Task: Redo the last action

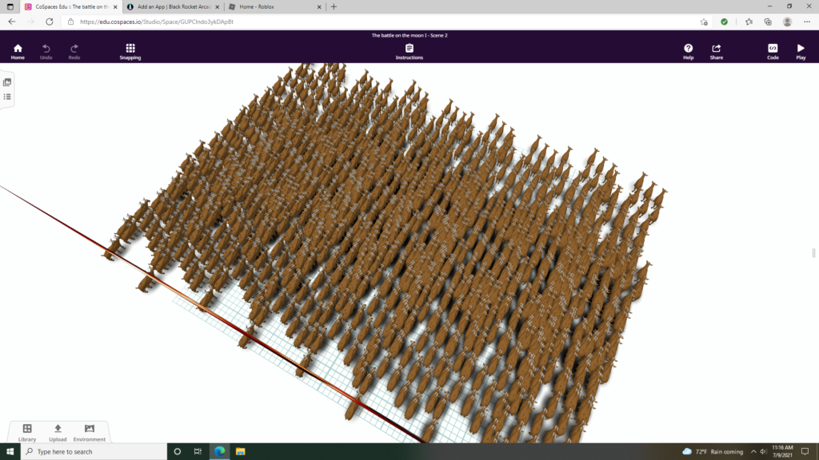Action: click(74, 52)
